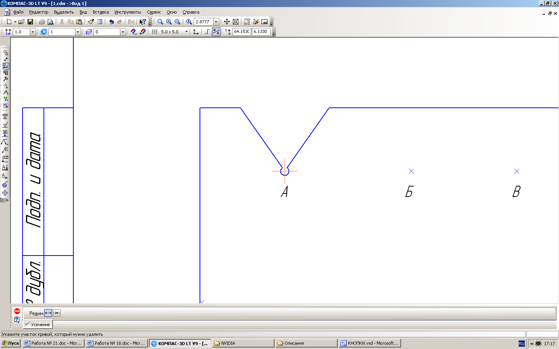Open the zoom scale dropdown

(x=216, y=22)
